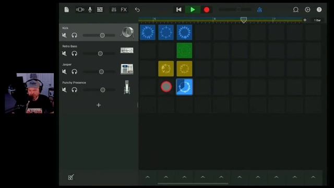The height and width of the screenshot is (188, 334).
Task: Trigger second yellow Jasper cell
Action: point(184,69)
